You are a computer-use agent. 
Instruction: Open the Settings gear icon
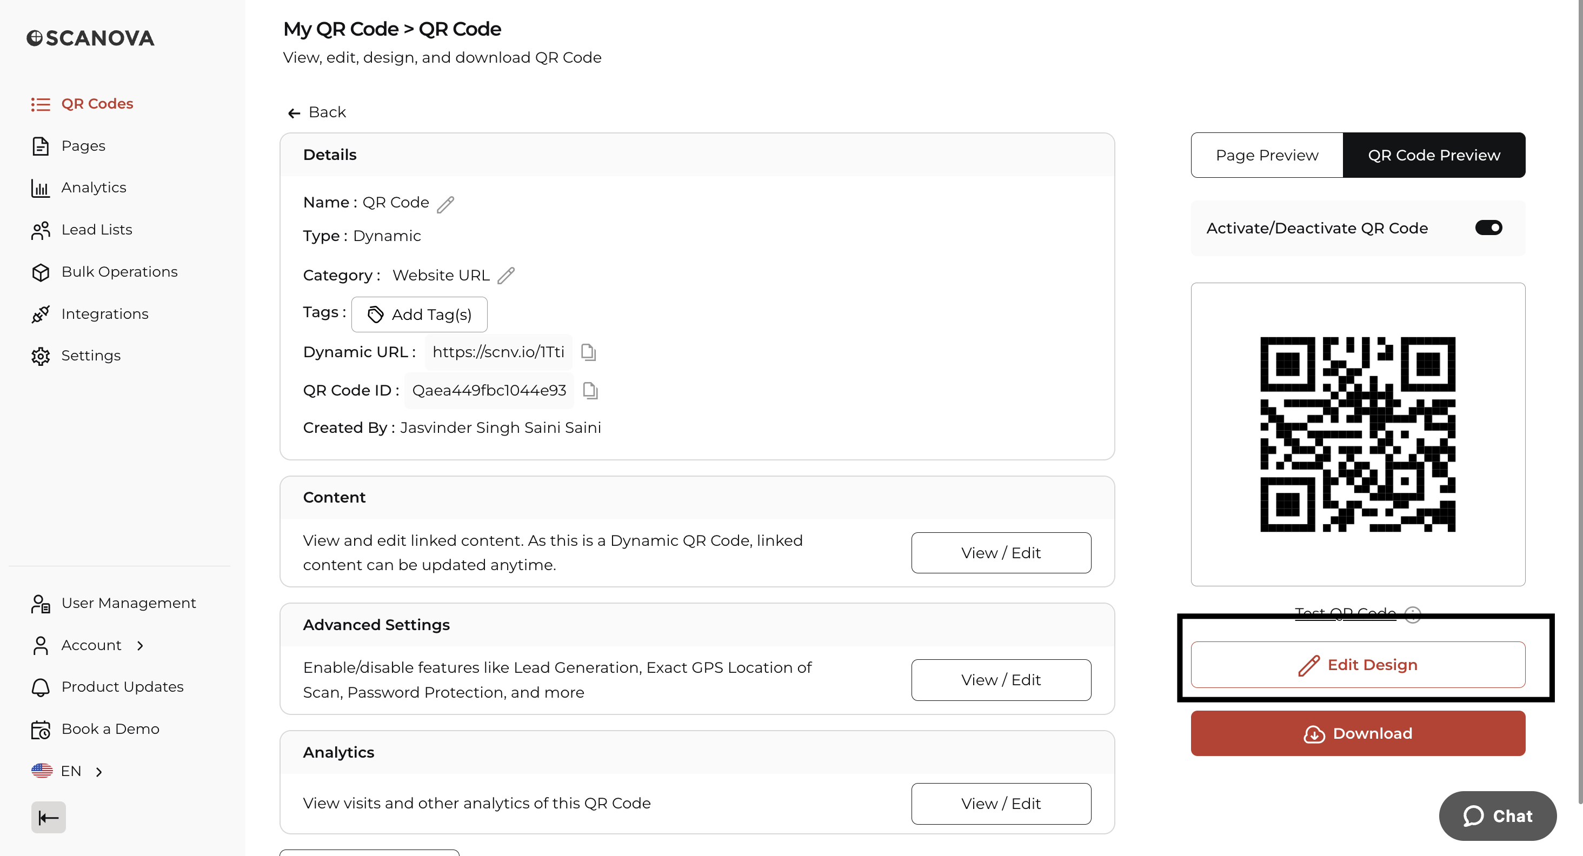tap(41, 356)
